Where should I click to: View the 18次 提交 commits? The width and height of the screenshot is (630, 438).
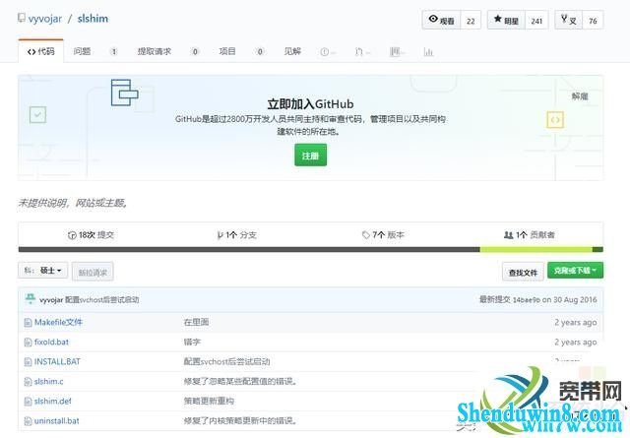click(x=92, y=234)
